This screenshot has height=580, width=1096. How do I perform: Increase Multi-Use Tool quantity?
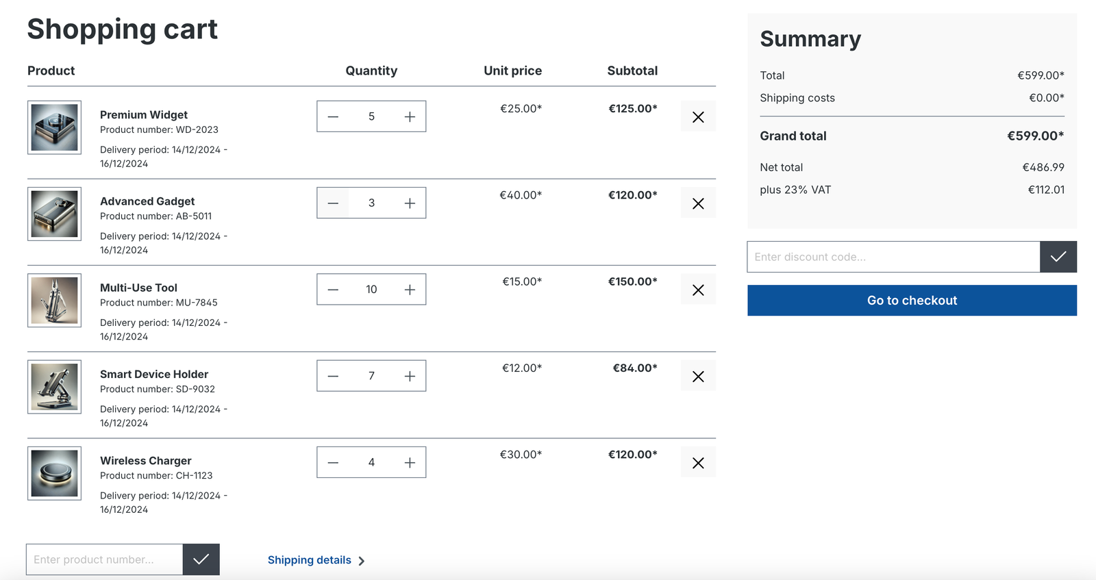point(410,290)
